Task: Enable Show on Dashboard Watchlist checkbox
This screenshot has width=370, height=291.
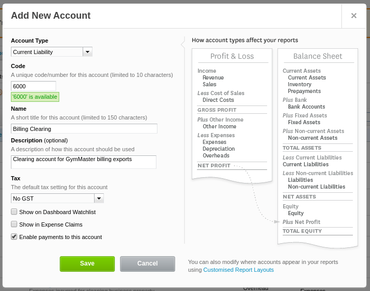Action: click(15, 212)
